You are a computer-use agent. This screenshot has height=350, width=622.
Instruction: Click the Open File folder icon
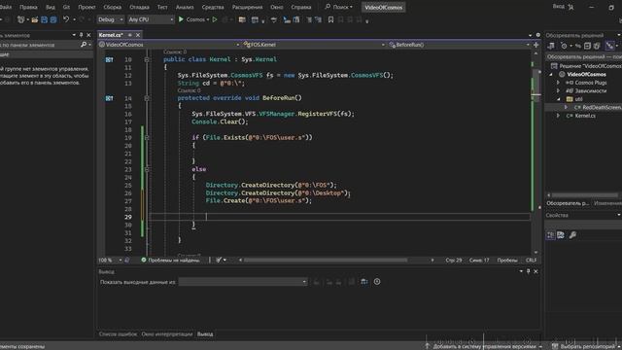point(35,19)
